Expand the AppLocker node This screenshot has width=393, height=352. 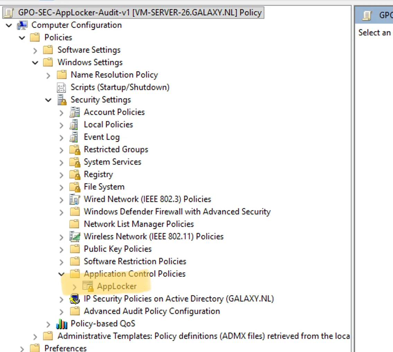(x=74, y=287)
